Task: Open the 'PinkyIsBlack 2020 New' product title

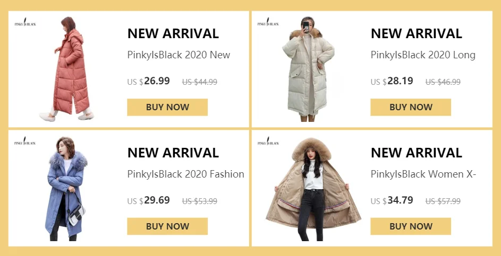Action: click(179, 55)
